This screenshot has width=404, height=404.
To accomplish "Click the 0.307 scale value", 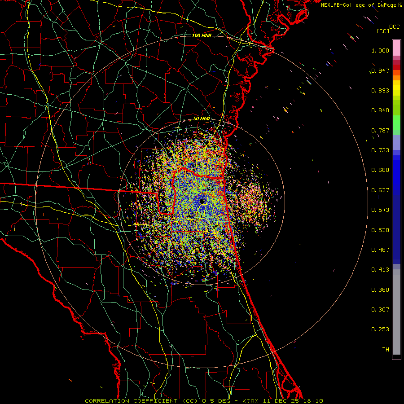I will [x=380, y=310].
